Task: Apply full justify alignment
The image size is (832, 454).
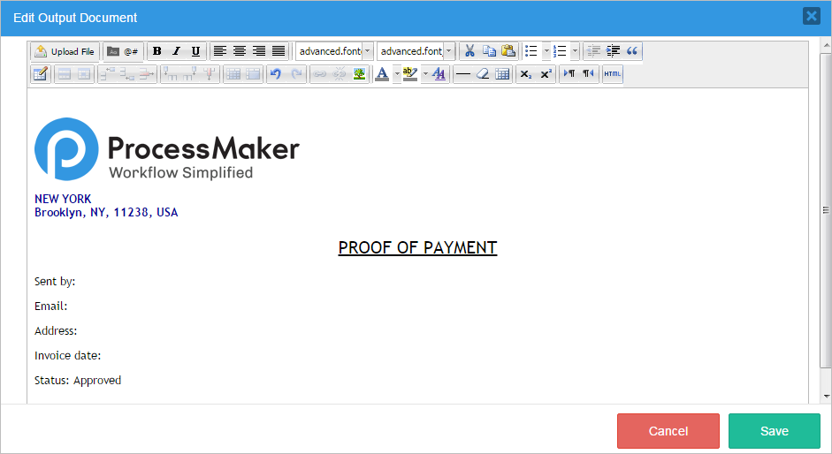Action: (x=279, y=51)
